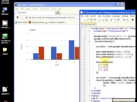
Task: Click Redo arrow in Notepad++ toolbar
Action: (x=128, y=20)
